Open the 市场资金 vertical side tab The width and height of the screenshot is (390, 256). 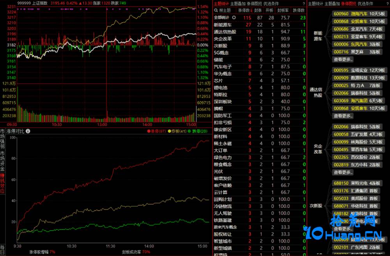click(2, 161)
